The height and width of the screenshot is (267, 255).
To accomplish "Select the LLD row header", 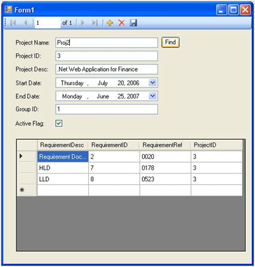I will [27, 179].
